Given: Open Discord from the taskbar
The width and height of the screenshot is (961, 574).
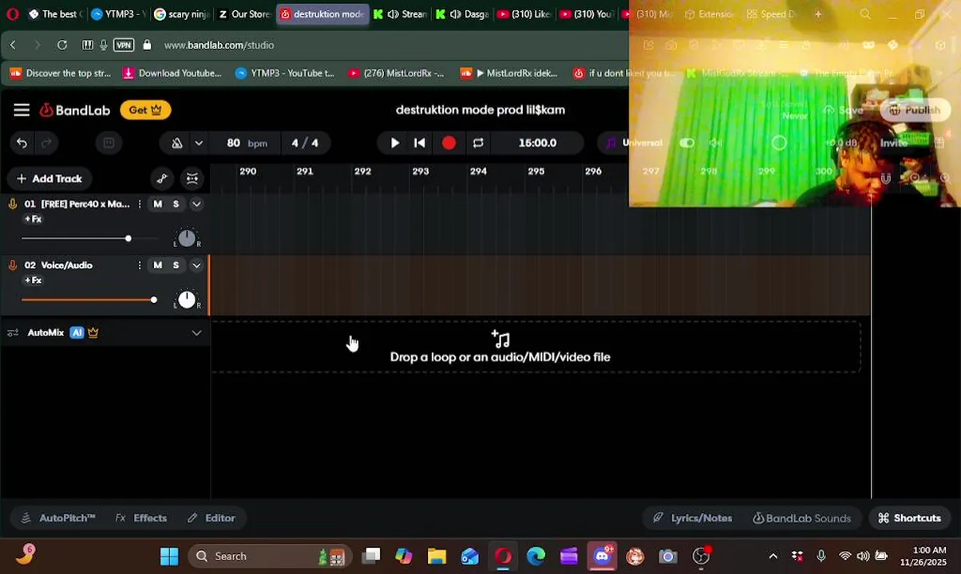Looking at the screenshot, I should pyautogui.click(x=602, y=556).
